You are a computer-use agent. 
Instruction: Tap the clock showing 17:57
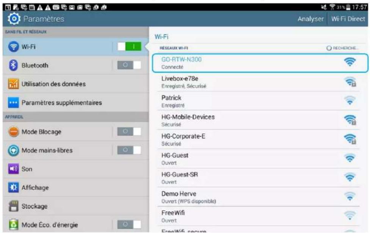359,7
